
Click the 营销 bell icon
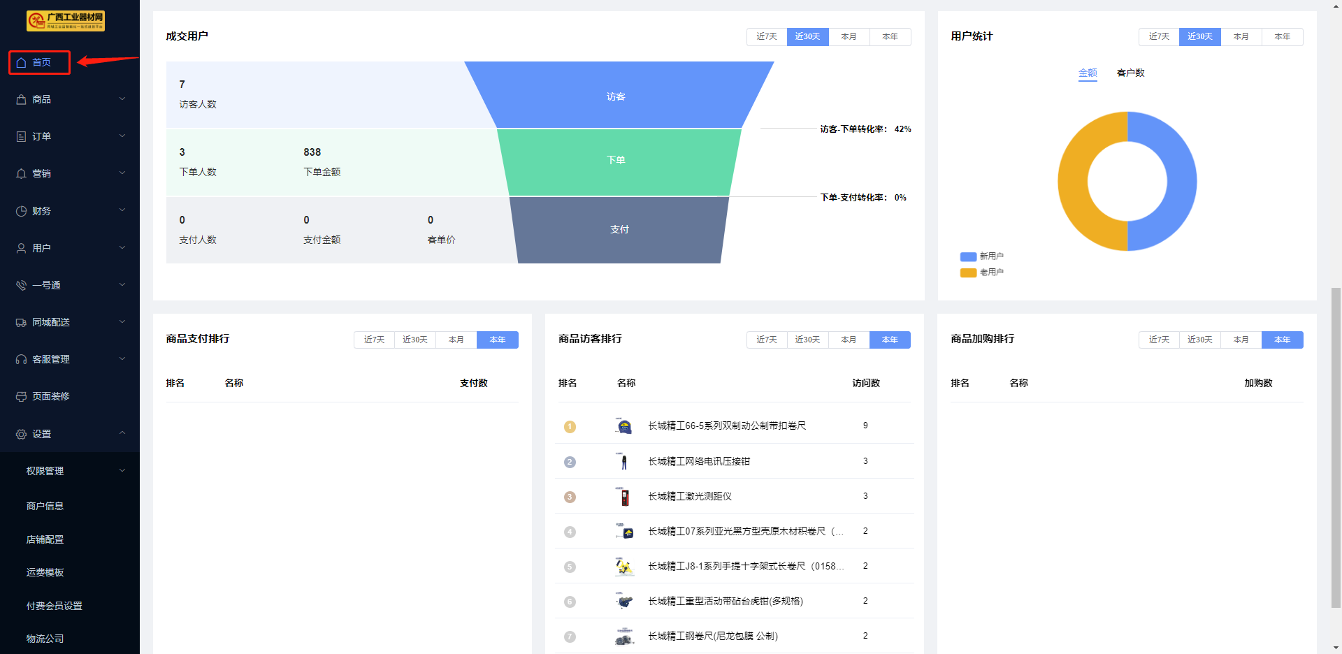click(21, 174)
